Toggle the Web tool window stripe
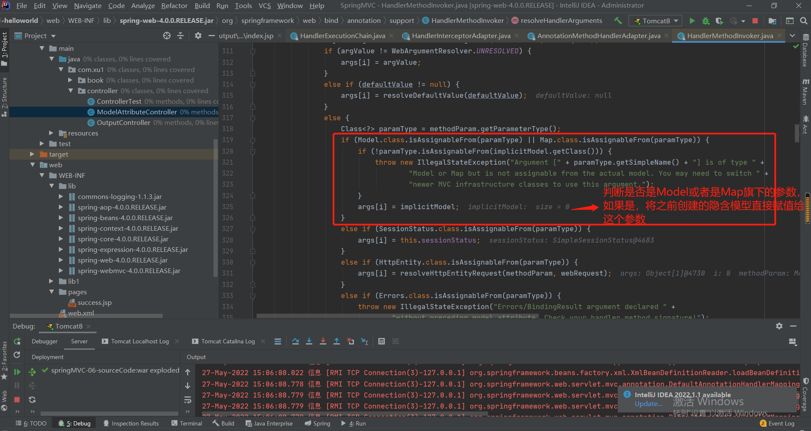The image size is (811, 431). (x=5, y=400)
